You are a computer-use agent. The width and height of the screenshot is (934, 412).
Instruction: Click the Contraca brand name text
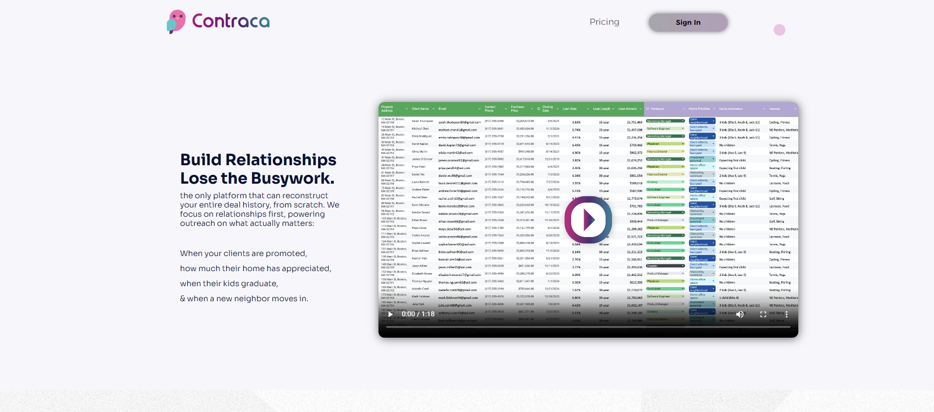tap(231, 21)
